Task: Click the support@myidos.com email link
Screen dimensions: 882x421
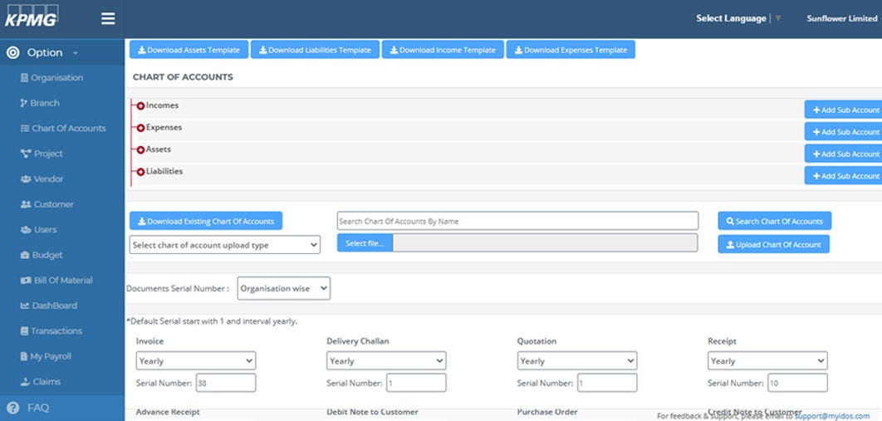Action: (x=831, y=416)
